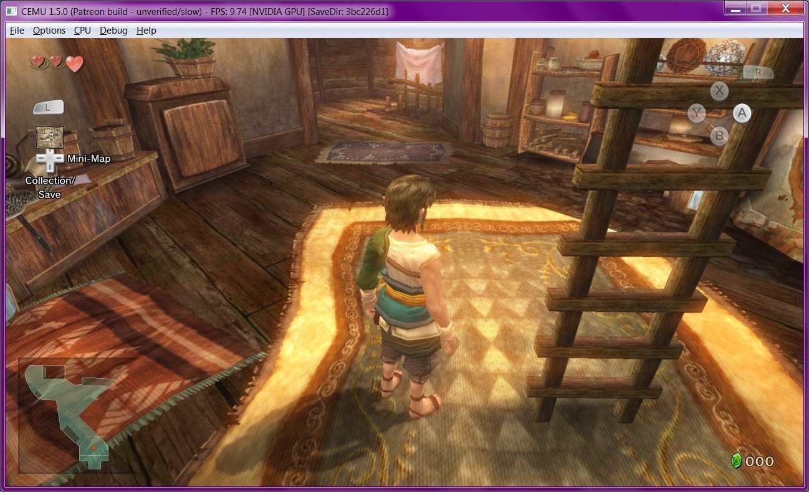Open the Help menu
Screen dimensions: 809x492
click(146, 31)
